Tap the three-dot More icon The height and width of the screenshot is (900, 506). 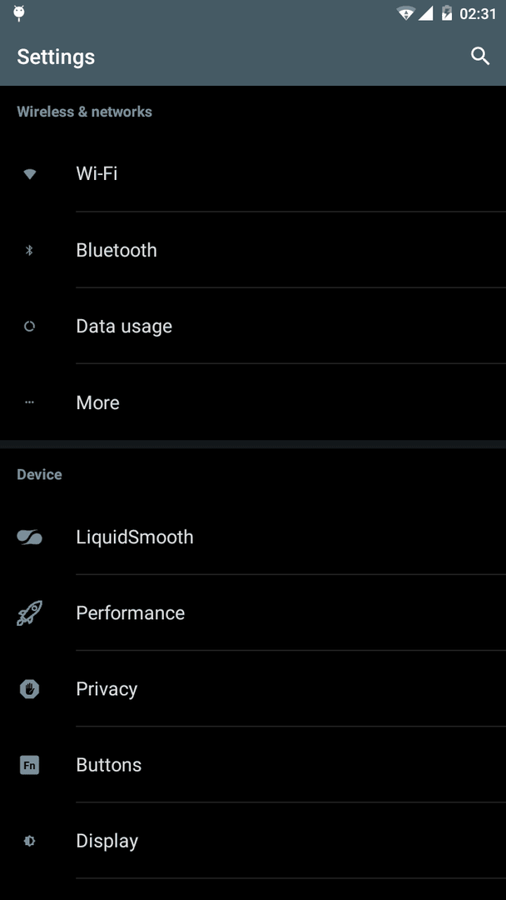click(30, 402)
